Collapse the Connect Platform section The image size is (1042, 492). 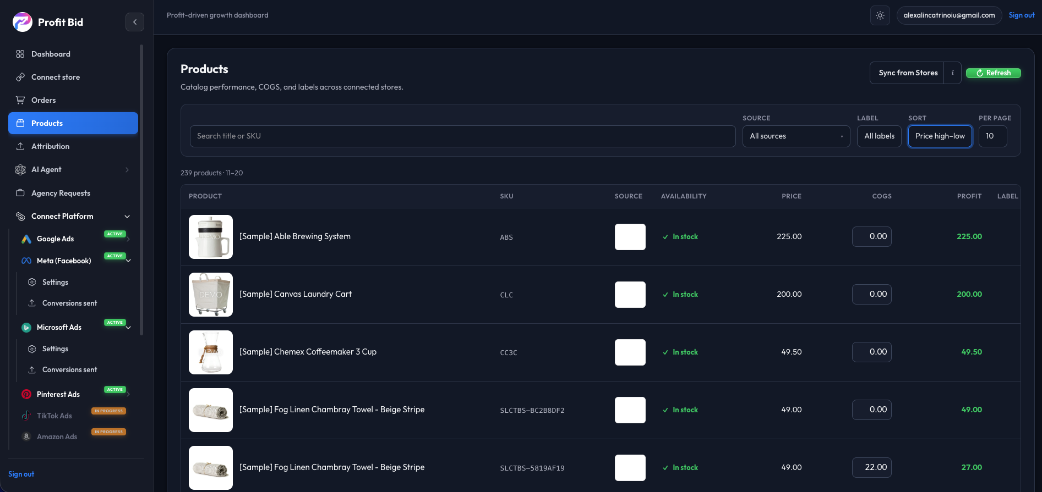(x=127, y=217)
